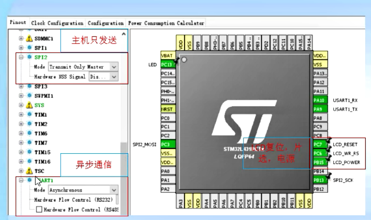The image size is (371, 220).
Task: Select pin PA0 on left side
Action: pyautogui.click(x=168, y=171)
